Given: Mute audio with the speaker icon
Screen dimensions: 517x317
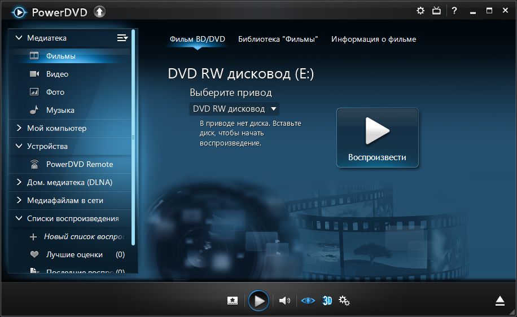Looking at the screenshot, I should pyautogui.click(x=284, y=301).
